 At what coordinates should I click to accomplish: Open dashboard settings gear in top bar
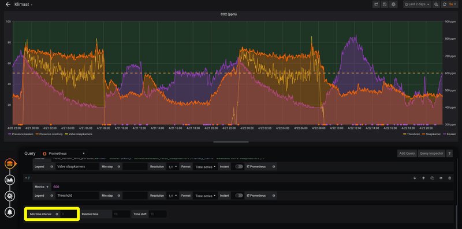click(393, 5)
